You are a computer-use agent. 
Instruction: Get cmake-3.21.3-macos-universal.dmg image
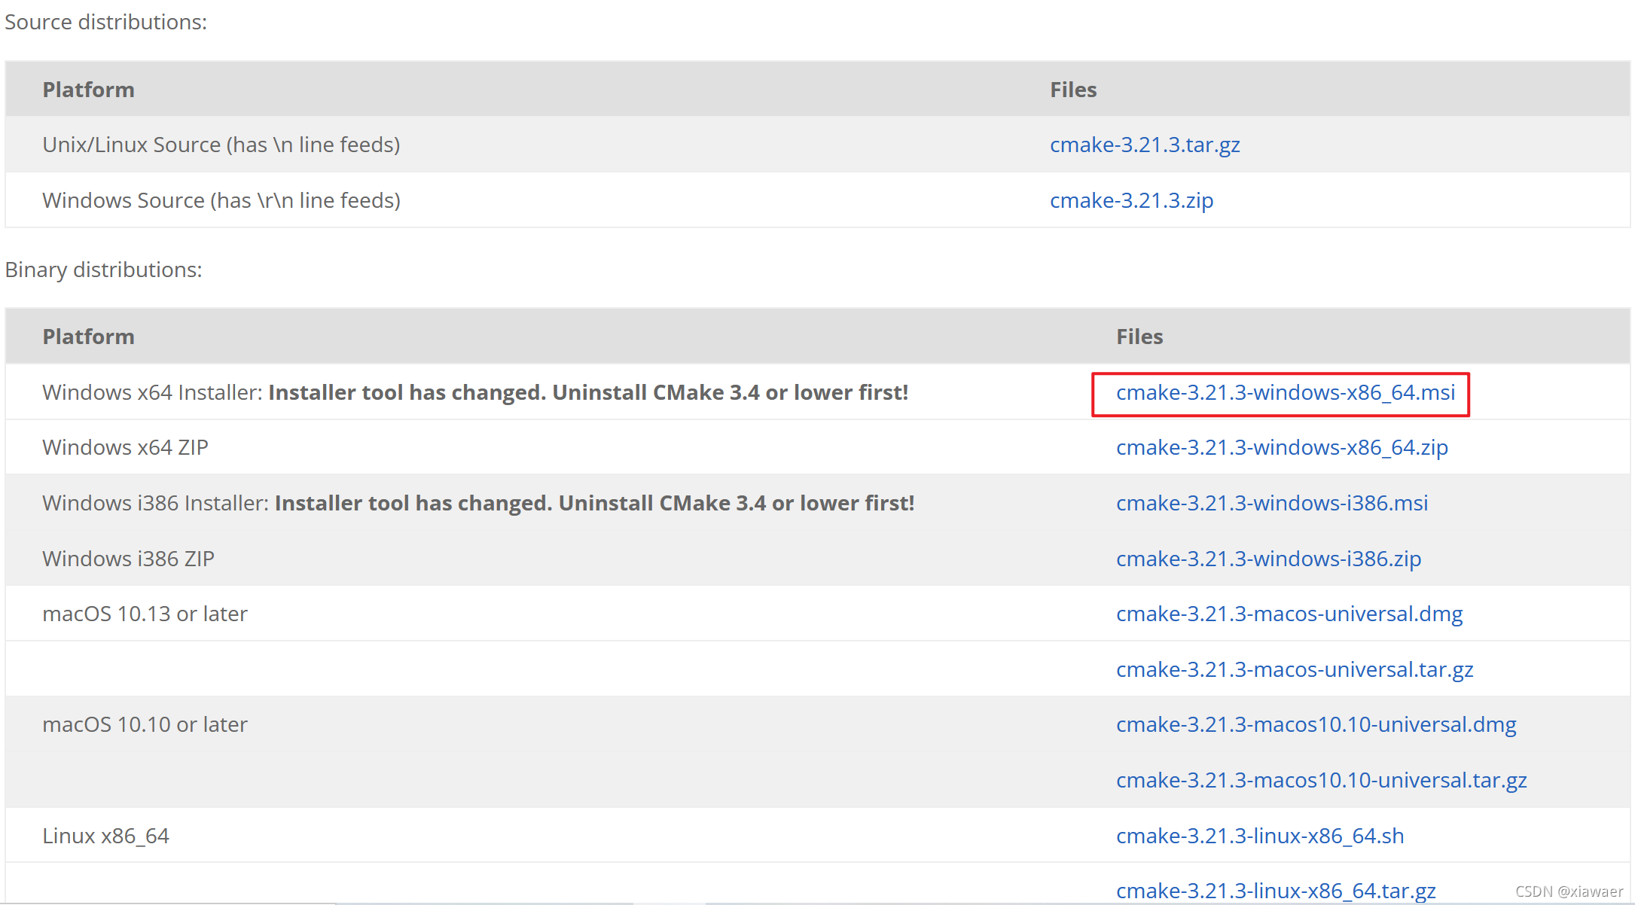pyautogui.click(x=1289, y=614)
